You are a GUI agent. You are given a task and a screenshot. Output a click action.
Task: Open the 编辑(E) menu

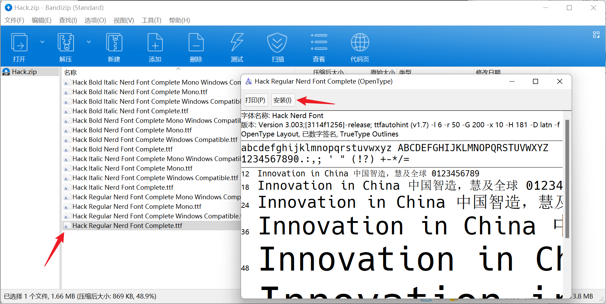(x=42, y=20)
